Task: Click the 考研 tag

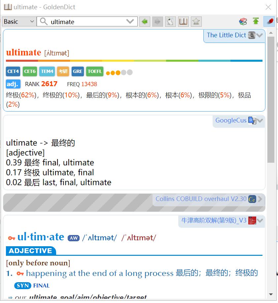Action: (63, 71)
